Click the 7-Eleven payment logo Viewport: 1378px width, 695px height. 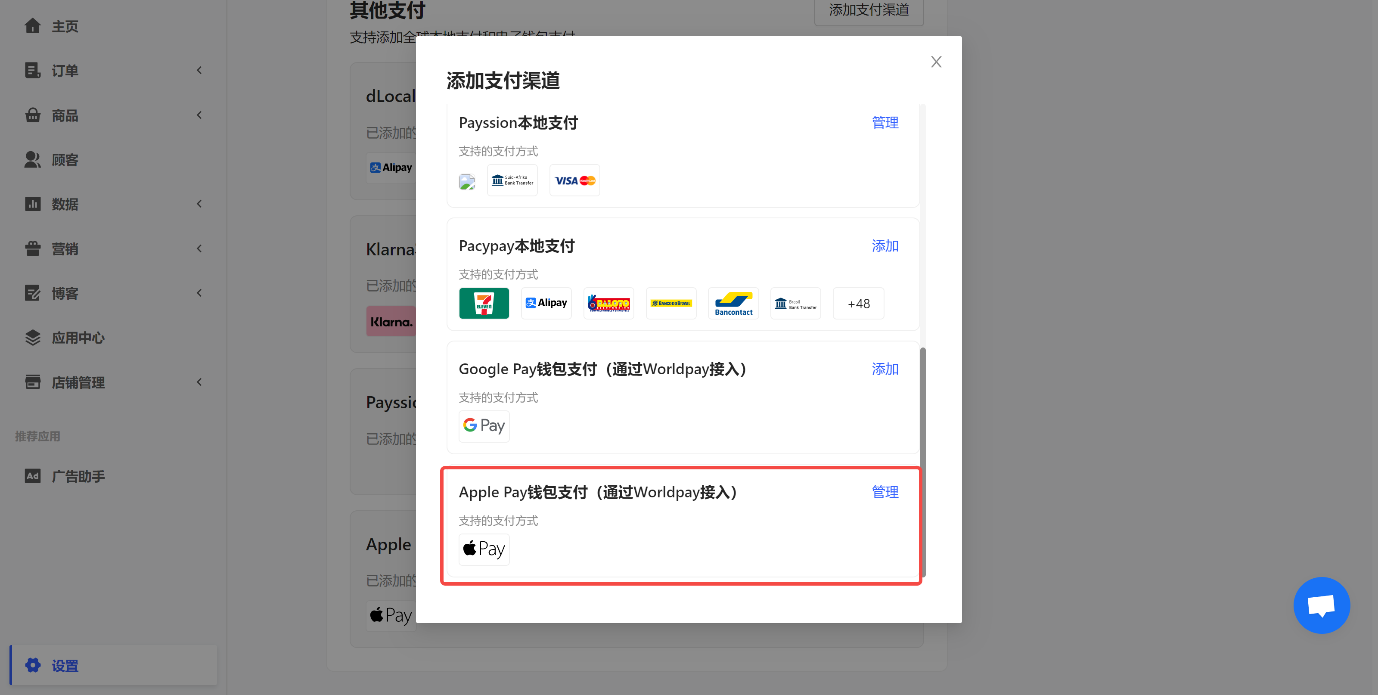point(484,303)
